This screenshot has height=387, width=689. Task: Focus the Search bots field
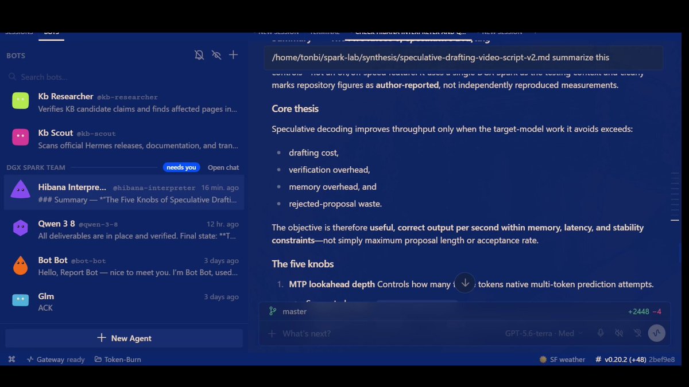pyautogui.click(x=124, y=77)
